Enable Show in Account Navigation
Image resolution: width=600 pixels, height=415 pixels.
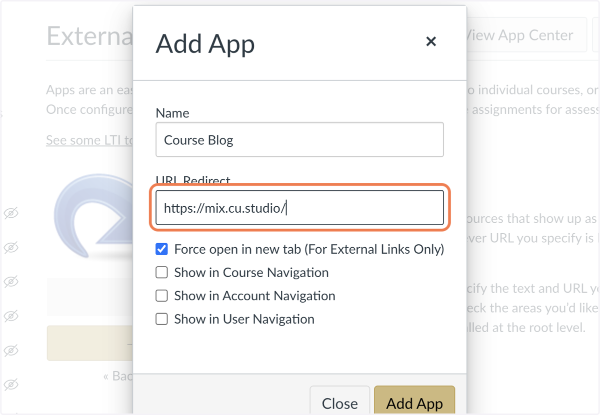pos(161,296)
